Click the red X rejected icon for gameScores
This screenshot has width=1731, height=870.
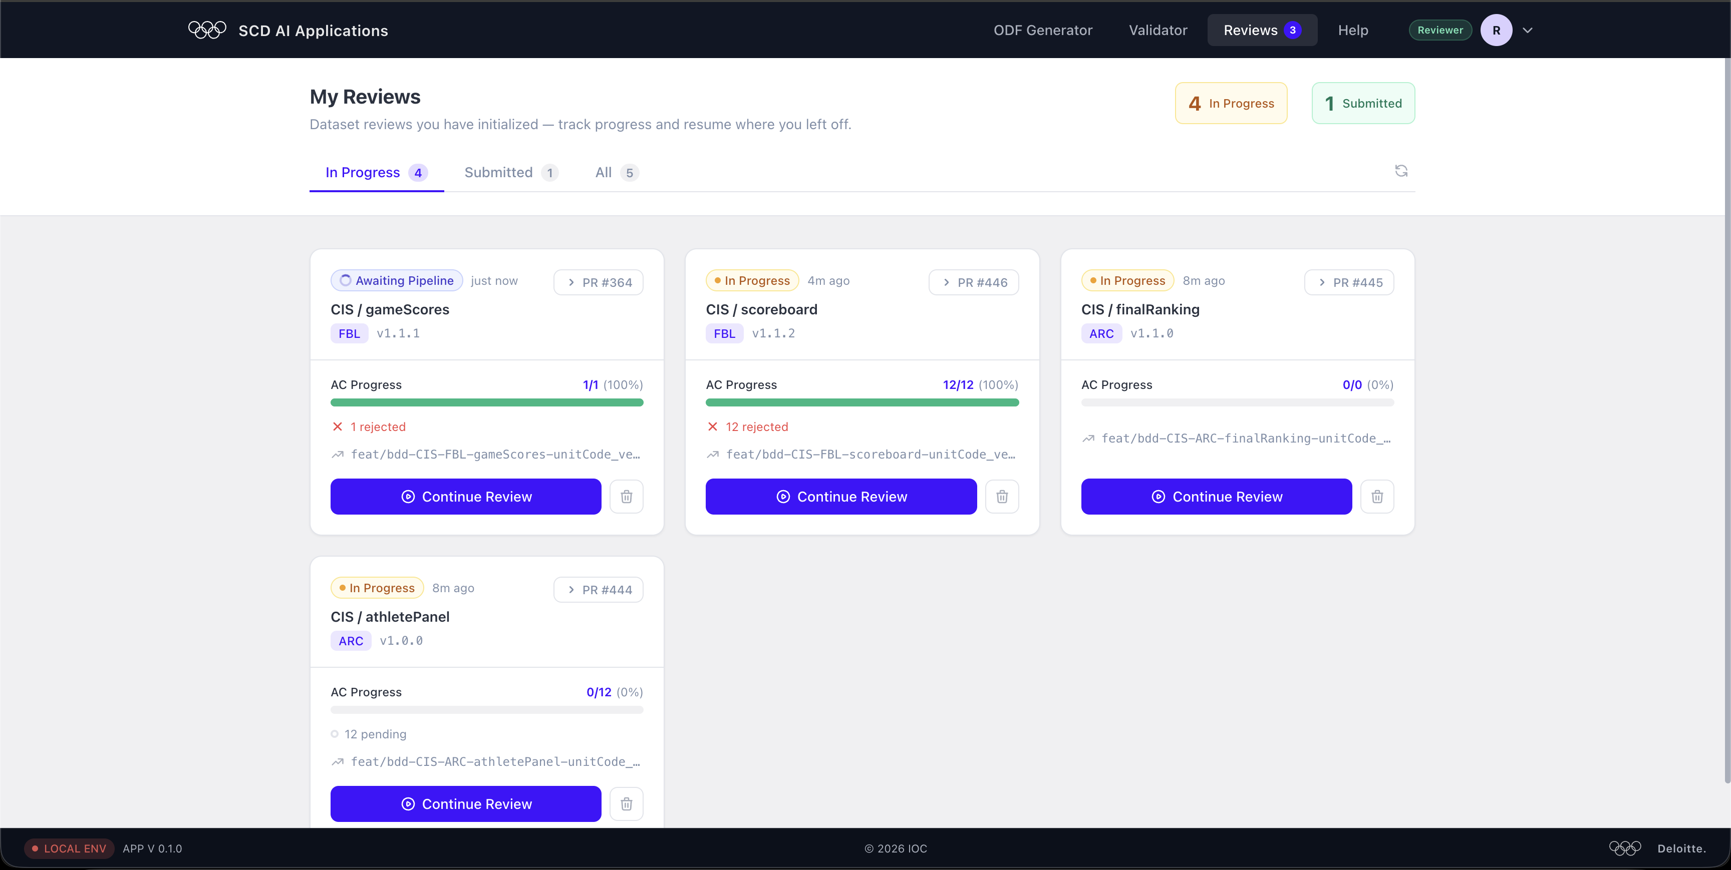337,426
